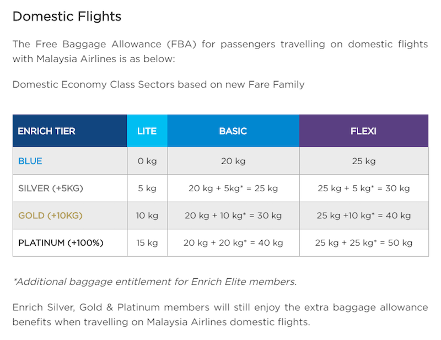Select the Silver Basic 25 kg total cell
Image resolution: width=441 pixels, height=340 pixels.
pos(233,188)
